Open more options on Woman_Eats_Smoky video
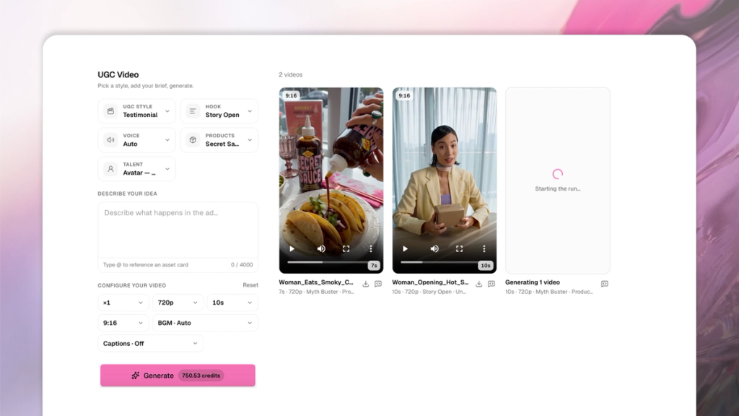 pos(371,248)
